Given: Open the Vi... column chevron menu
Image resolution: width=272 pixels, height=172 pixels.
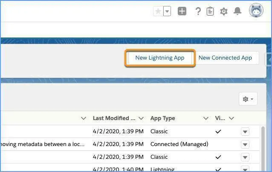Looking at the screenshot, I should pyautogui.click(x=231, y=118).
